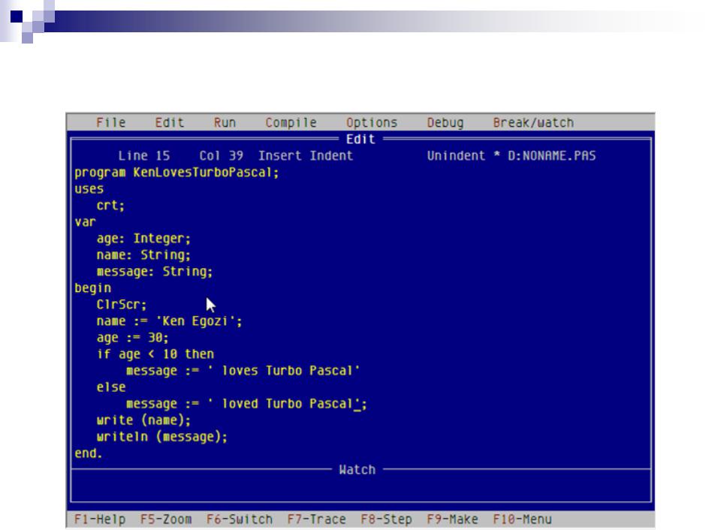Click the line 'program KenLovesTurboPascal;'
The image size is (721, 530).
coord(177,173)
